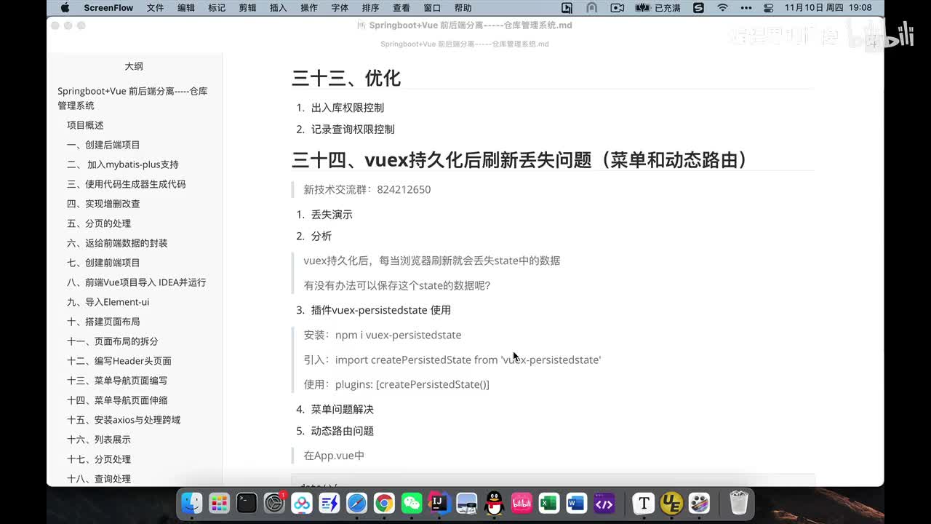Click heading 三十三、优化 in the document

coord(346,78)
